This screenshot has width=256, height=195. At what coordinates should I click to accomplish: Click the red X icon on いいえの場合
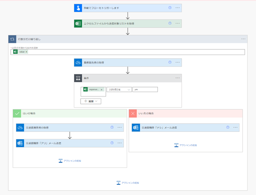tap(133, 114)
